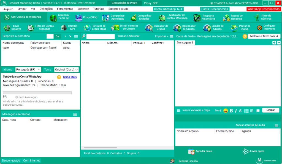Open Campanhas Enviadas
This screenshot has width=282, height=164.
click(141, 17)
